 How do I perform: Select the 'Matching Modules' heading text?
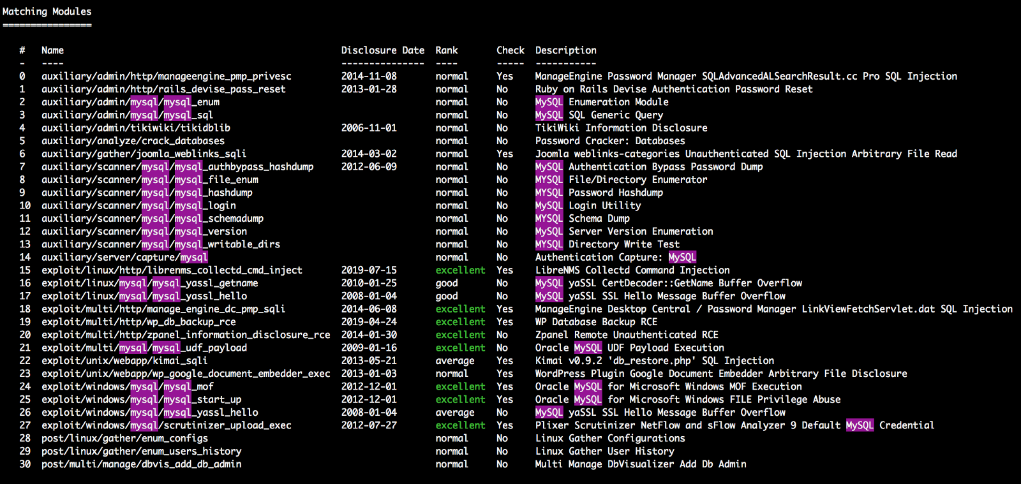(47, 11)
